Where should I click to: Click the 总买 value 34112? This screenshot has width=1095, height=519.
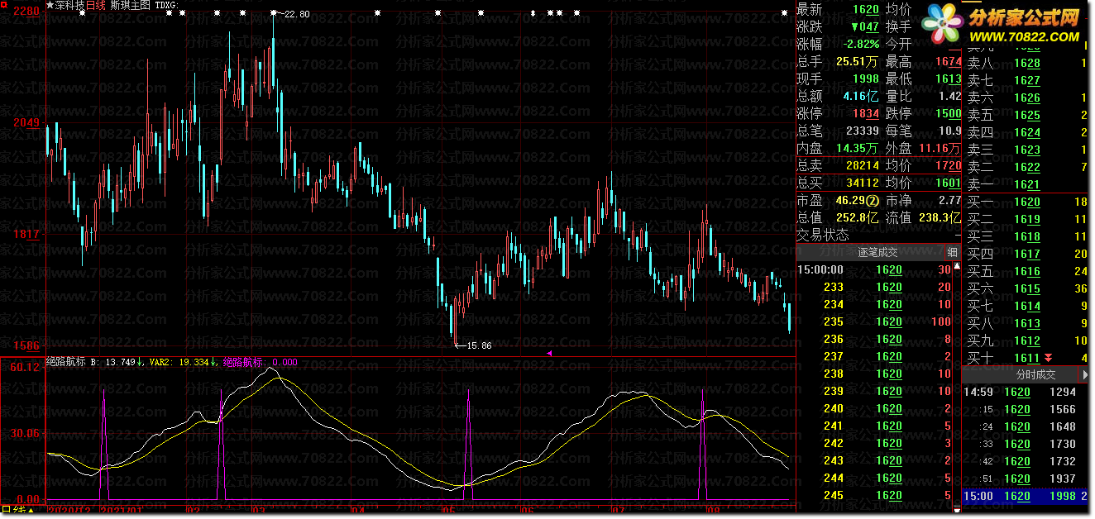pos(863,183)
